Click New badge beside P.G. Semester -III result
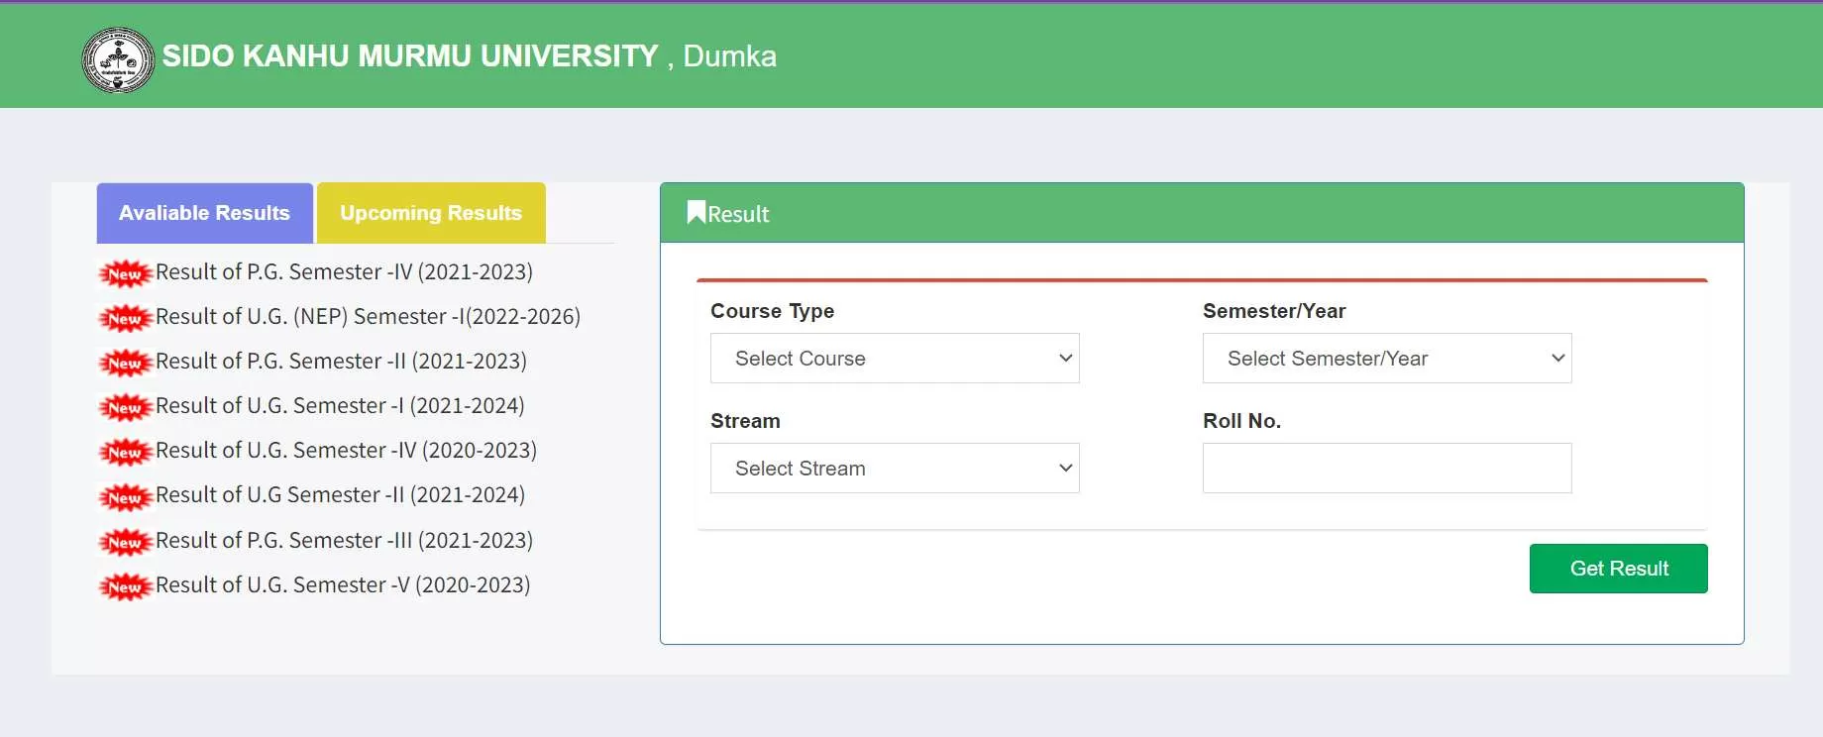This screenshot has height=737, width=1823. 125,542
